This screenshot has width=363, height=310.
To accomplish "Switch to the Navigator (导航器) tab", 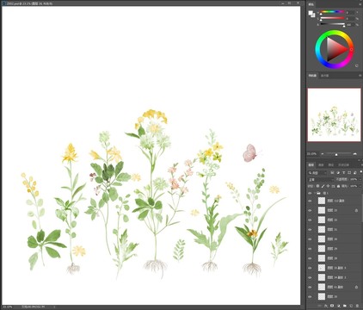I will point(312,76).
